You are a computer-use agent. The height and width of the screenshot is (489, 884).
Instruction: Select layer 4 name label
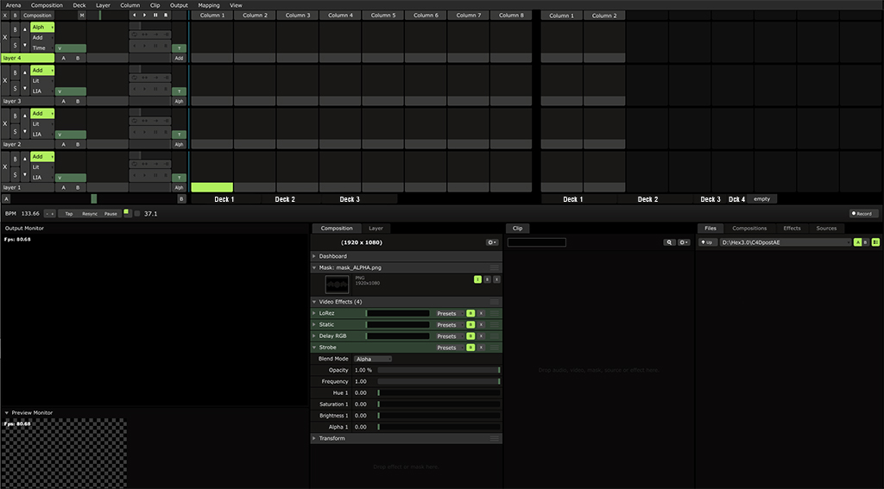coord(28,58)
